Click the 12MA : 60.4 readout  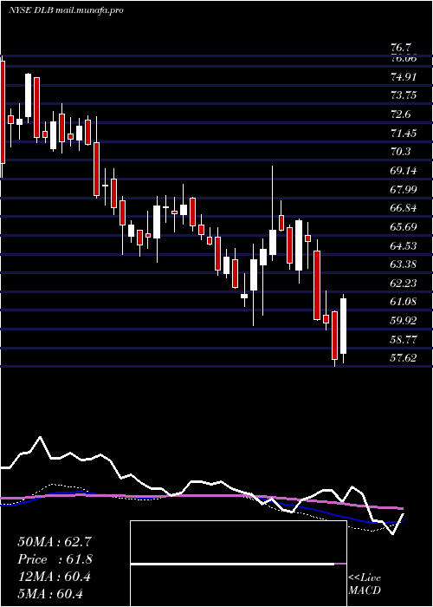click(x=55, y=577)
